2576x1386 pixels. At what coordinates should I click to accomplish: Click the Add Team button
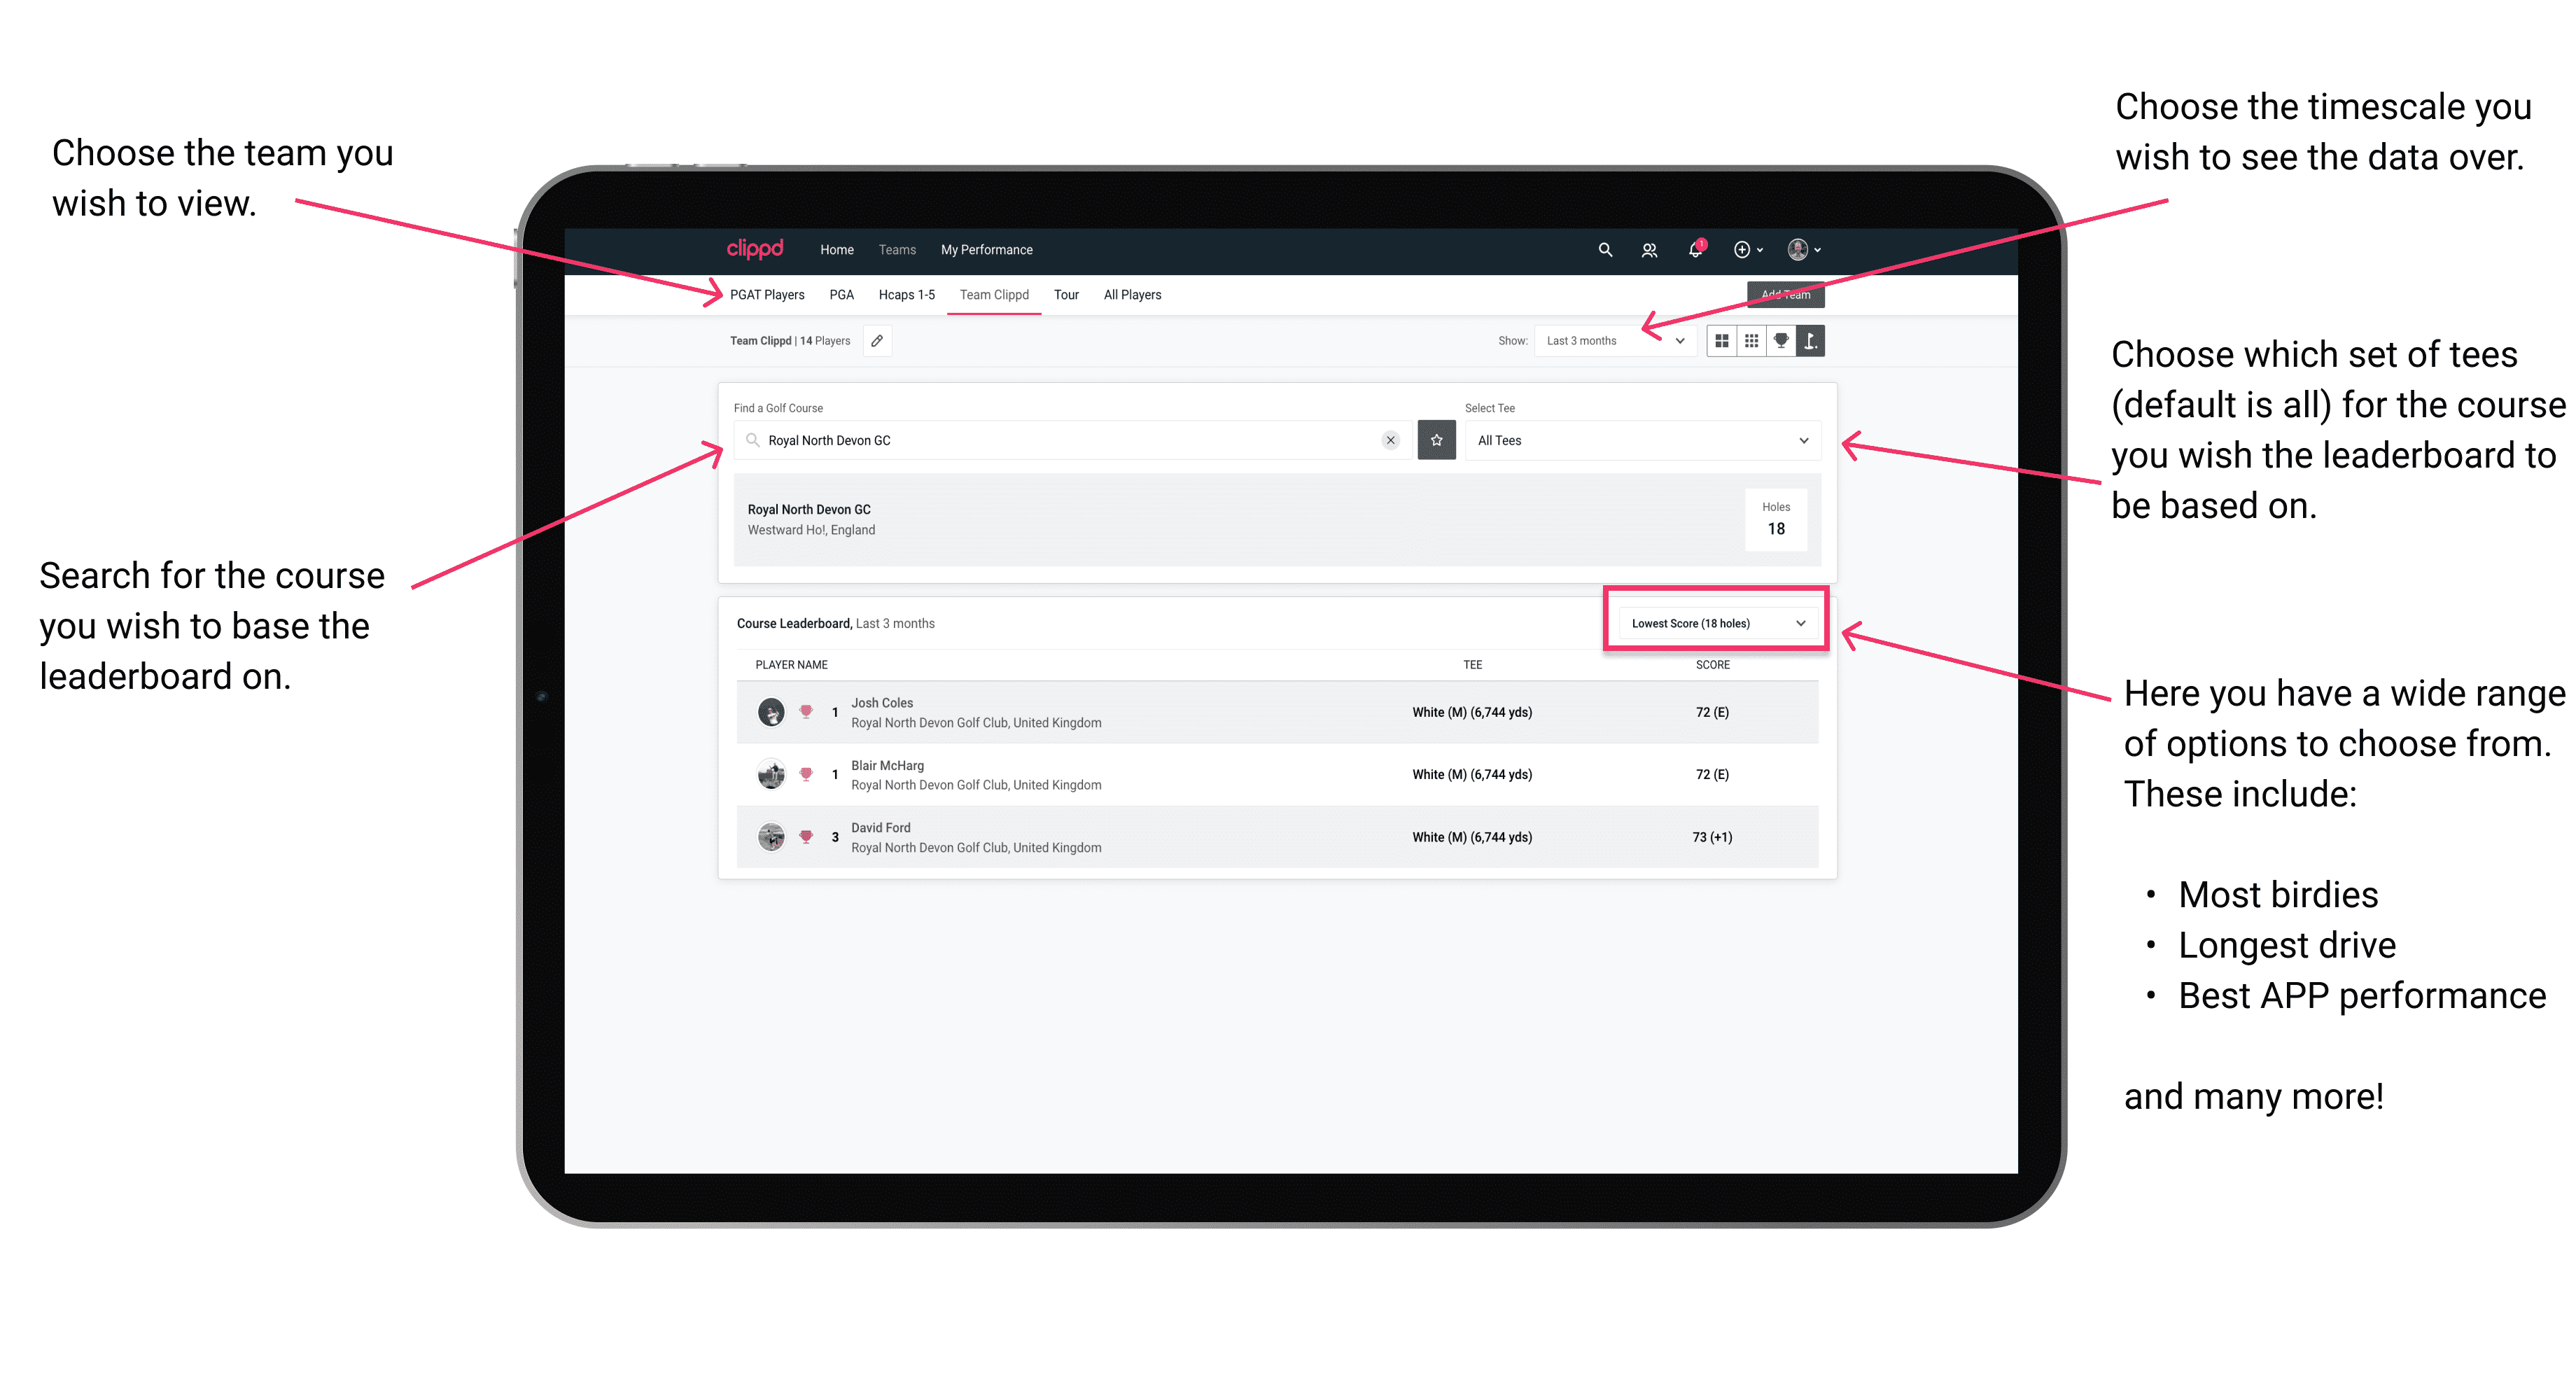pos(1779,293)
